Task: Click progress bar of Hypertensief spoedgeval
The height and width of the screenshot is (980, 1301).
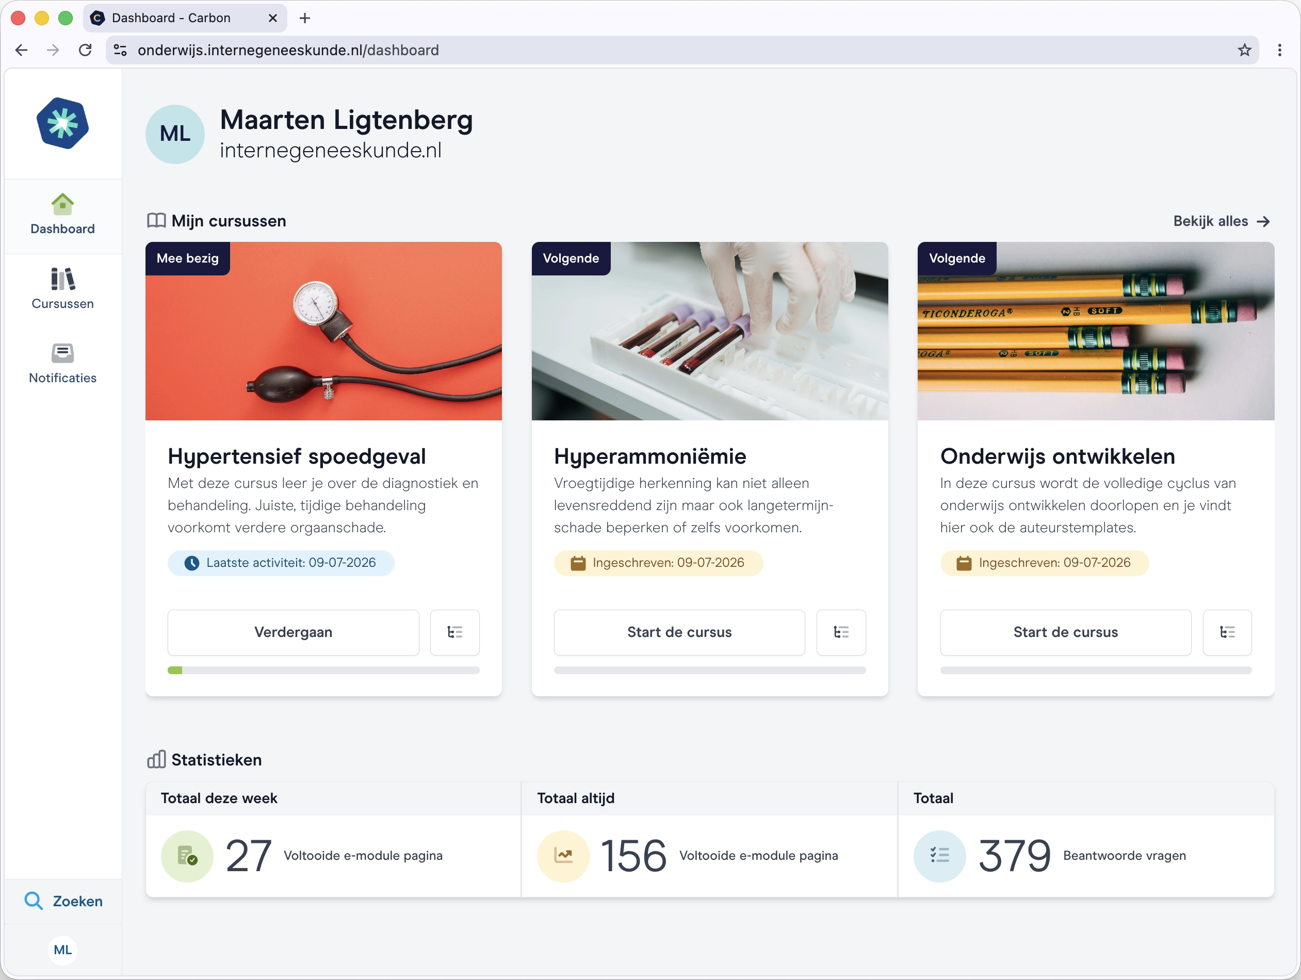Action: [323, 670]
